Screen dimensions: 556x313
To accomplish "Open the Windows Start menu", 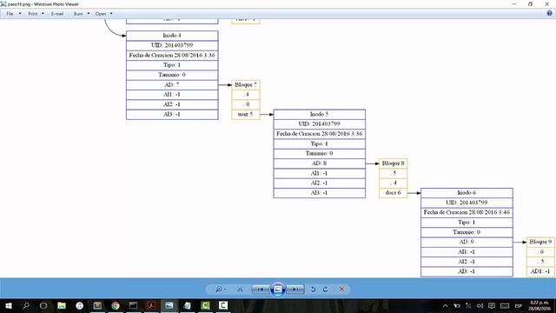I will [x=9, y=305].
